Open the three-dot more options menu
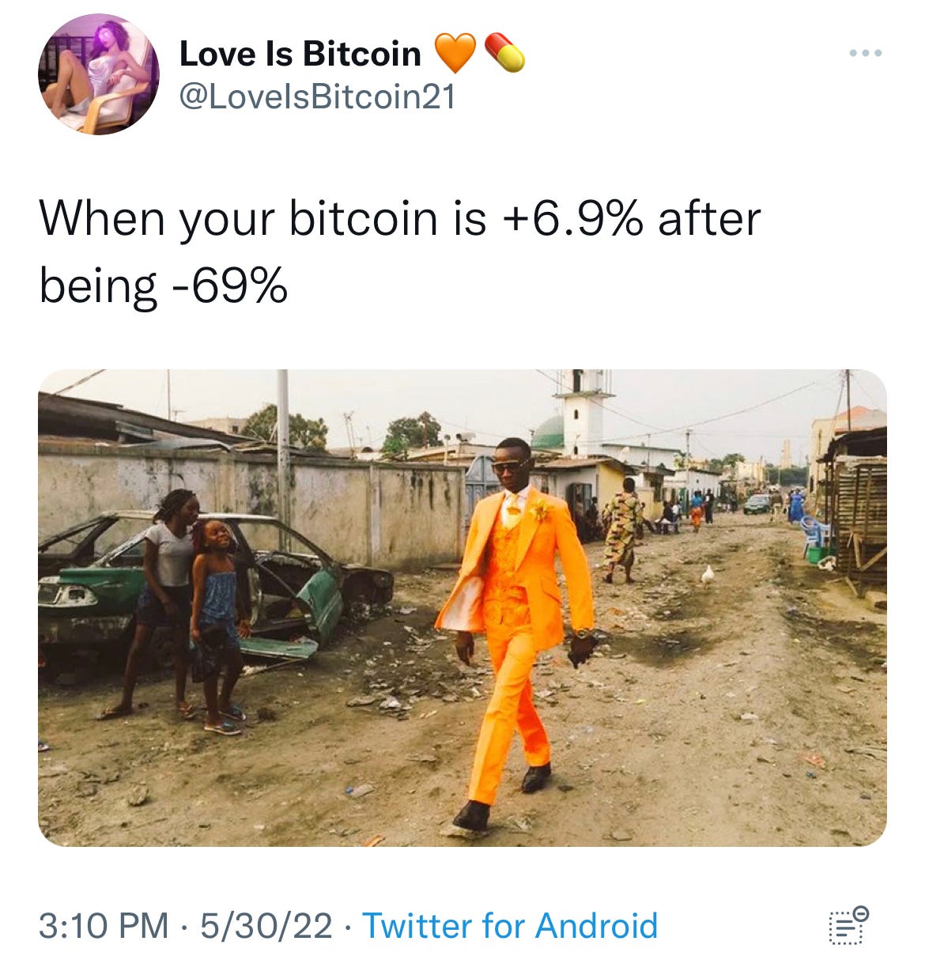Screen dimensions: 925x975 866,54
